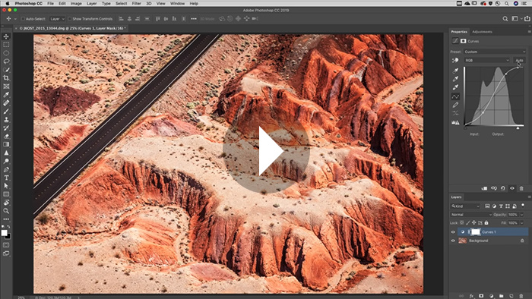Select the Crop tool
Viewport: 532px width, 299px height.
(6, 78)
